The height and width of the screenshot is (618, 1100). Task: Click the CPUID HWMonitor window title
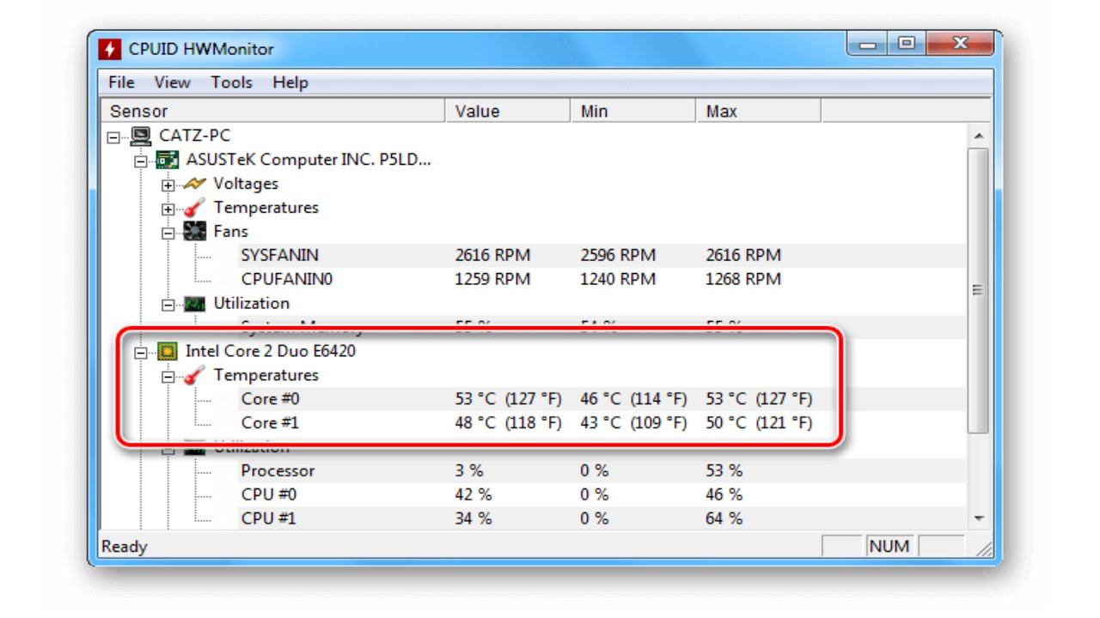[201, 49]
